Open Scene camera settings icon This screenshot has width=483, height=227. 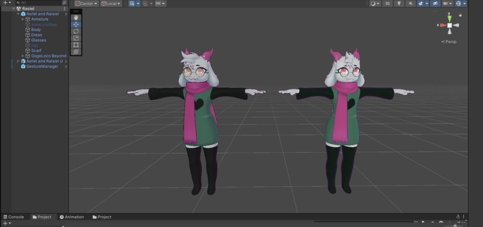tap(445, 3)
